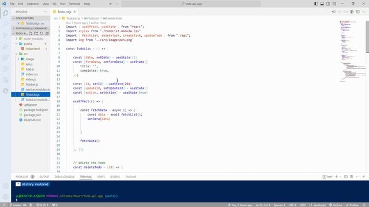
Task: Open the terminal panel more actions menu
Action: coord(357,177)
